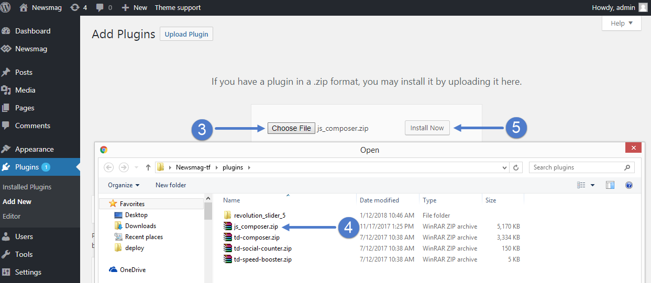Close the Open file dialog

tap(633, 149)
